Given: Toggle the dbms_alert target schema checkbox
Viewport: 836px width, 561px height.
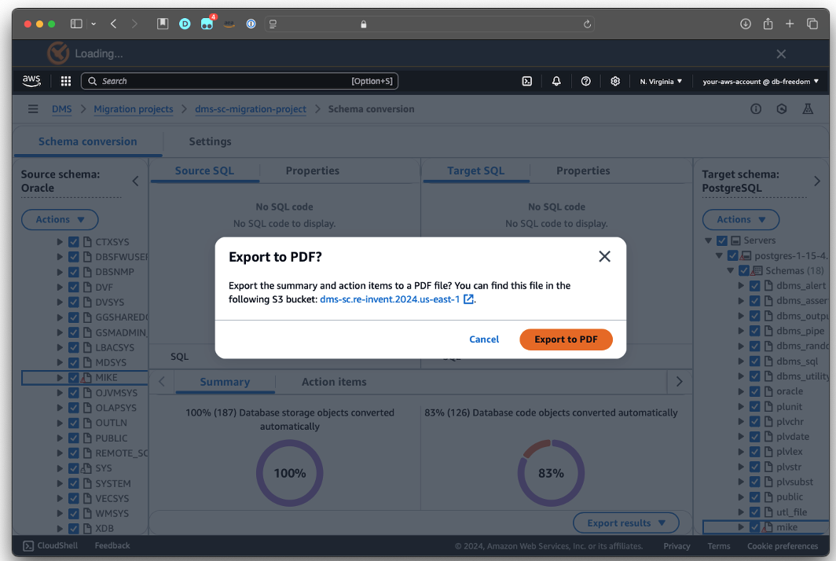Looking at the screenshot, I should pyautogui.click(x=755, y=286).
